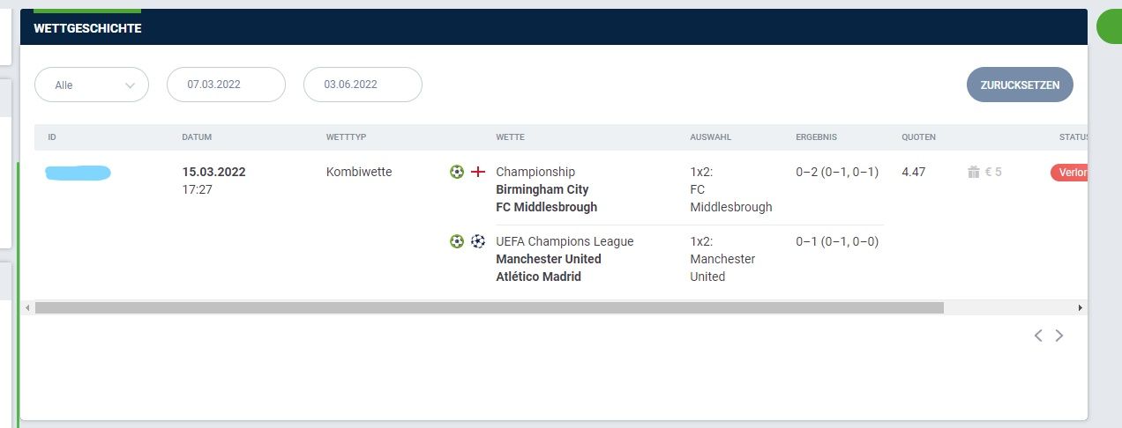Click the green circle at top right
This screenshot has height=428, width=1122.
[x=1110, y=26]
